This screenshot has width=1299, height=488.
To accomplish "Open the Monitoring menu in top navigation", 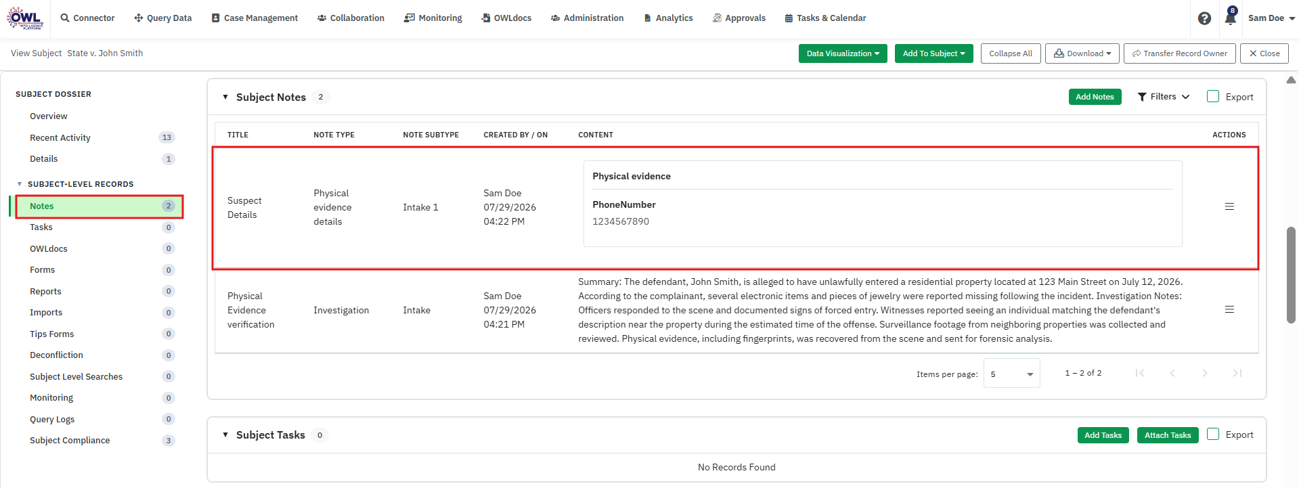I will (x=433, y=18).
